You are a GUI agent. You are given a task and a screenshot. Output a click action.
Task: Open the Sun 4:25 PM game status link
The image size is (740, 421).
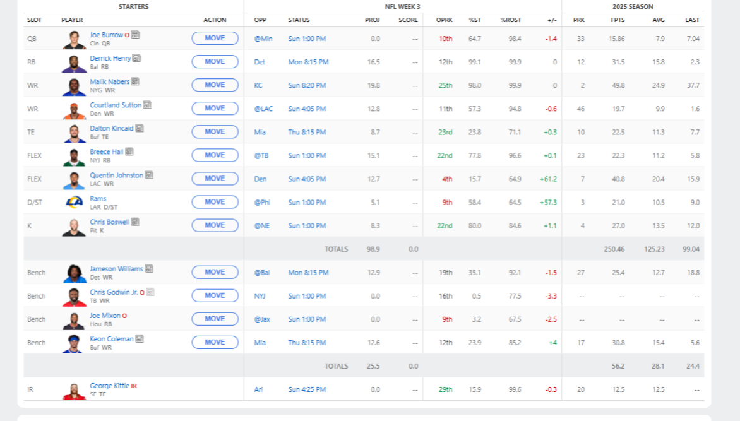point(307,389)
